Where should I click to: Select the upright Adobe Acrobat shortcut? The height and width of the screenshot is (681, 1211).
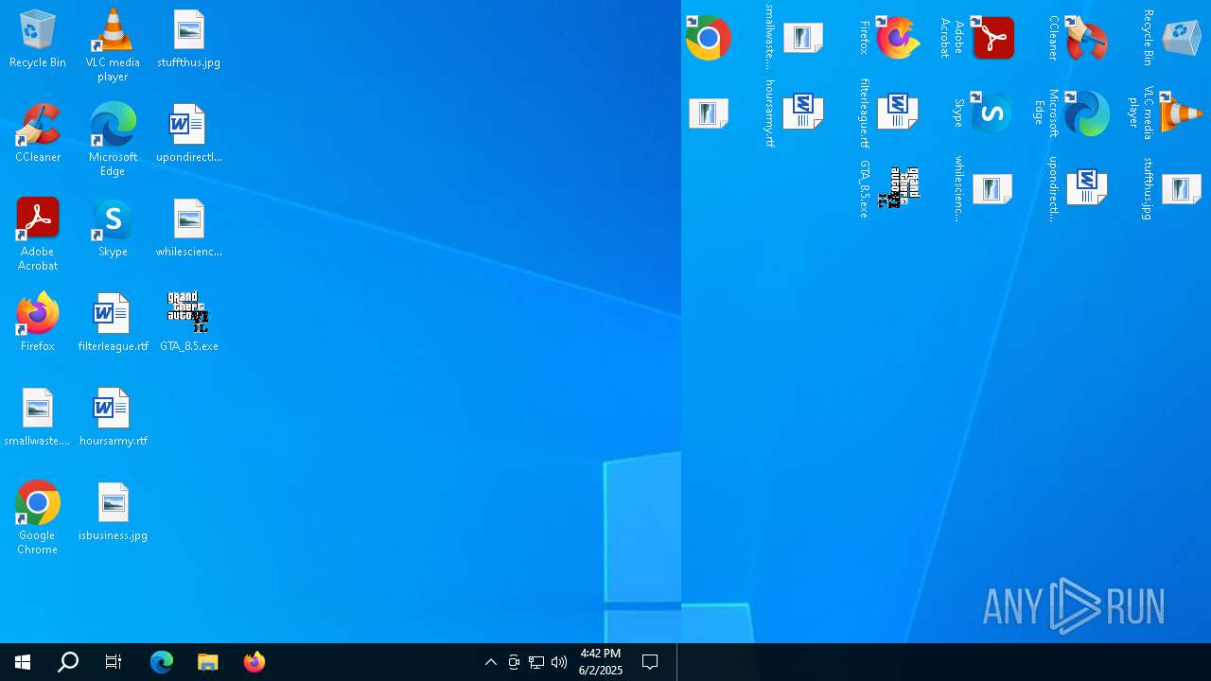click(38, 235)
